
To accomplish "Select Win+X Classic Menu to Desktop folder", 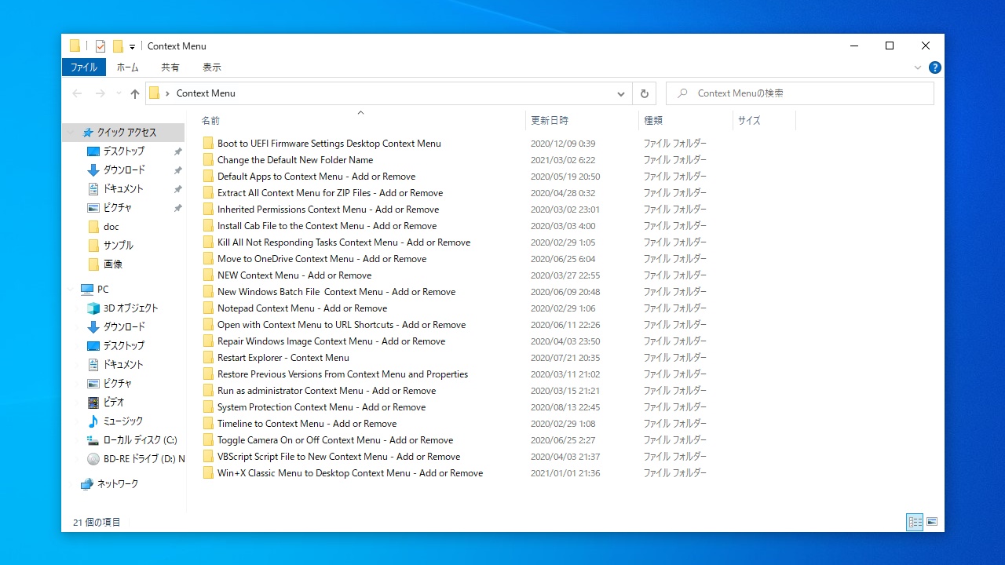I will [350, 473].
